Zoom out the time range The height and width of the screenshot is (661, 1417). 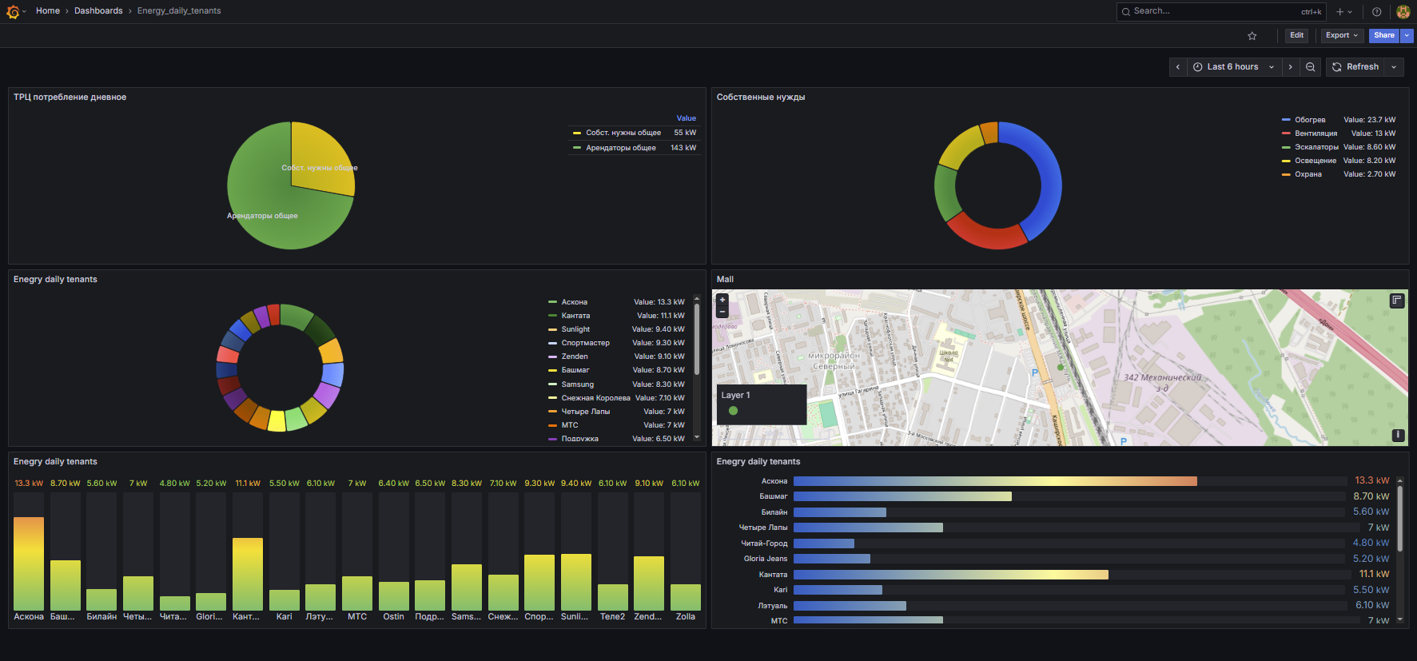(1311, 67)
